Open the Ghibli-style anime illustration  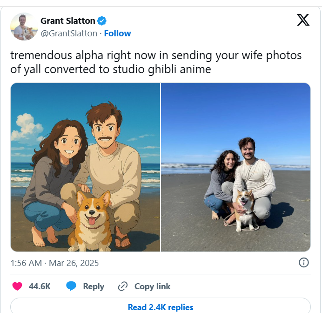[x=85, y=167]
